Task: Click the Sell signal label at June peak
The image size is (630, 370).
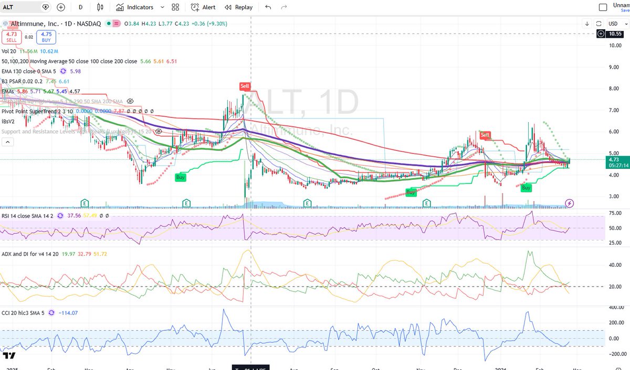Action: click(x=245, y=86)
